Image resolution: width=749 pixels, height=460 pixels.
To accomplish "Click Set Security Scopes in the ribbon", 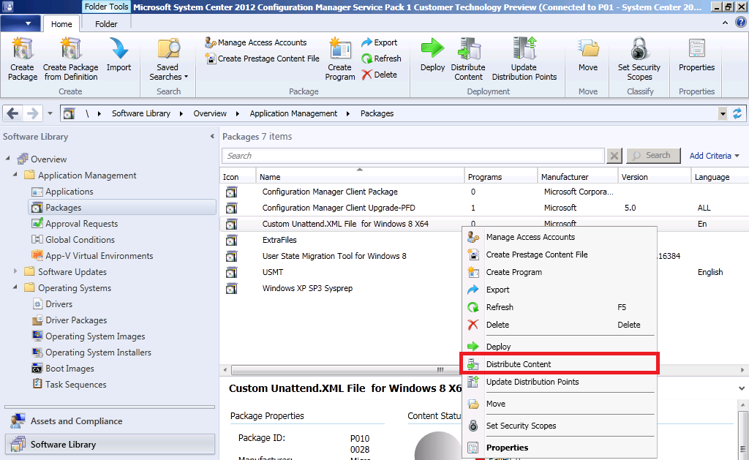I will coord(639,59).
